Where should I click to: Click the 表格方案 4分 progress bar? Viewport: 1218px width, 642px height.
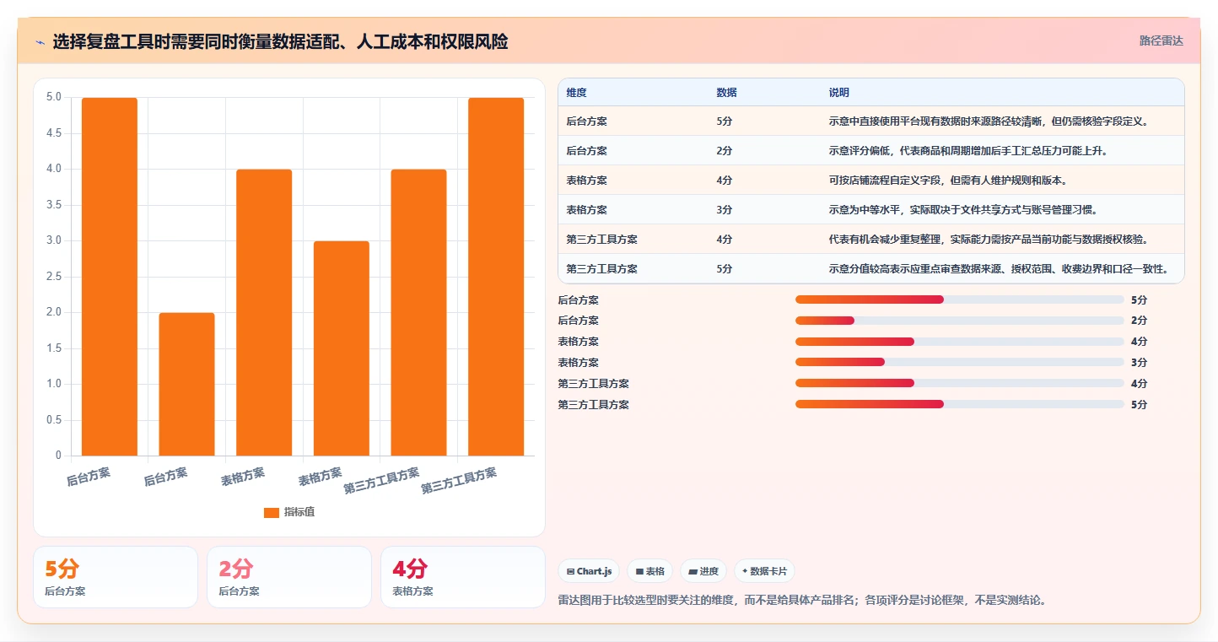(959, 342)
